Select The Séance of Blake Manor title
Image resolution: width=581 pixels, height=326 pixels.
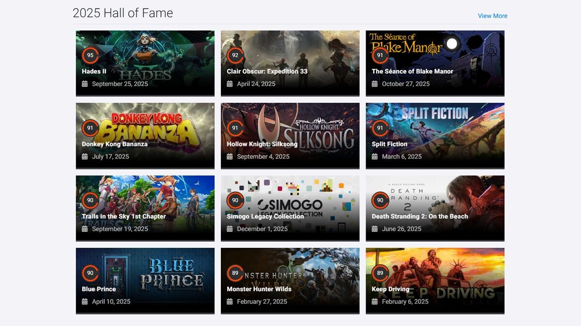point(413,71)
